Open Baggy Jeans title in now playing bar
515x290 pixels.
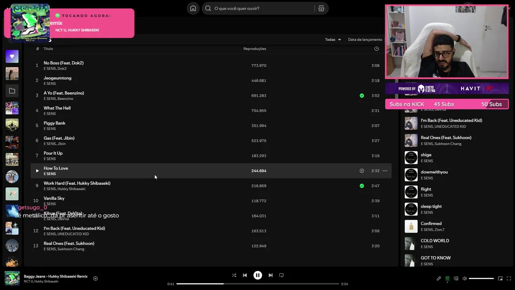coord(56,276)
